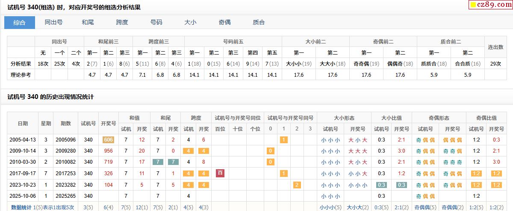Click the orange 0 badge in the 2009-10-14 row

tap(270, 151)
